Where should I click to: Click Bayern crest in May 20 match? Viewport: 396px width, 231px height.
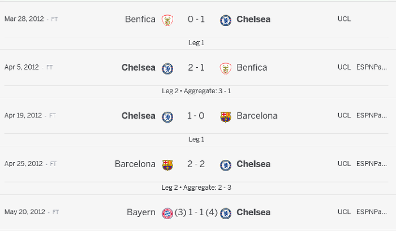coord(167,213)
